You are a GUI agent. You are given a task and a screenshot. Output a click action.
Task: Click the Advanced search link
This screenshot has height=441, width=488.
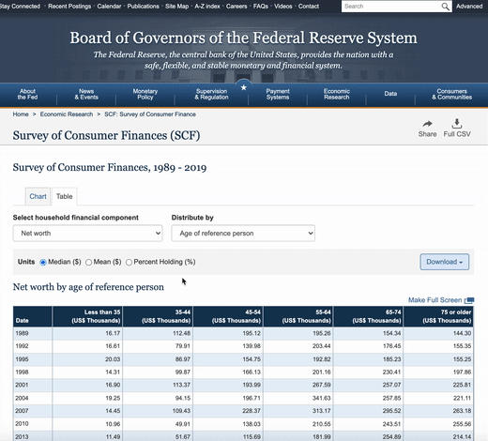click(469, 7)
